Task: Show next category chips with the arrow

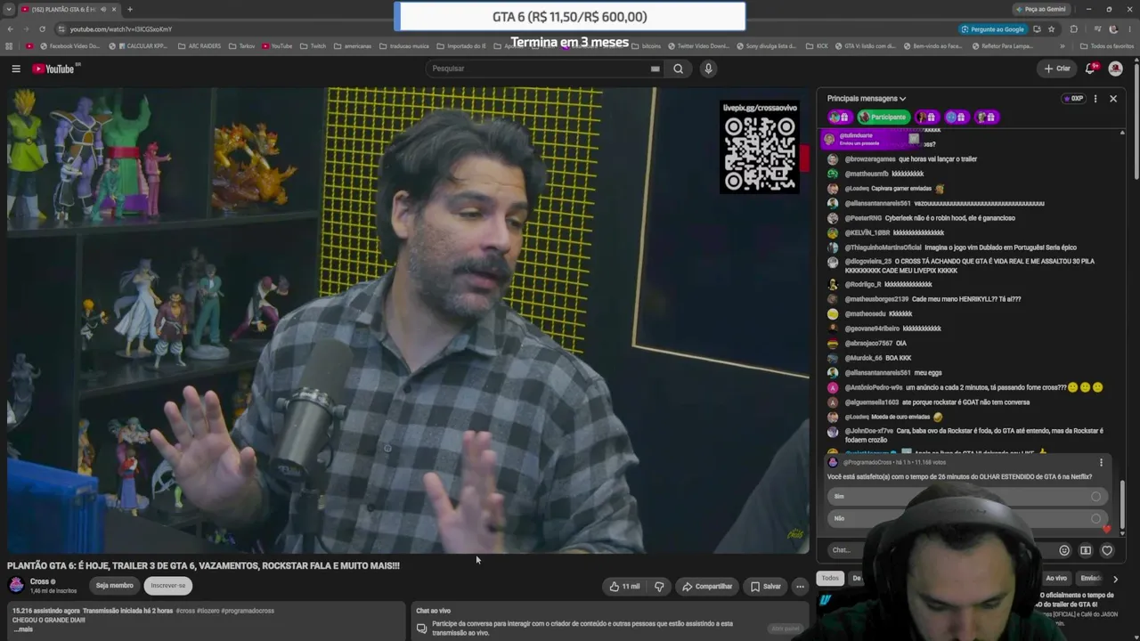Action: click(x=1115, y=579)
